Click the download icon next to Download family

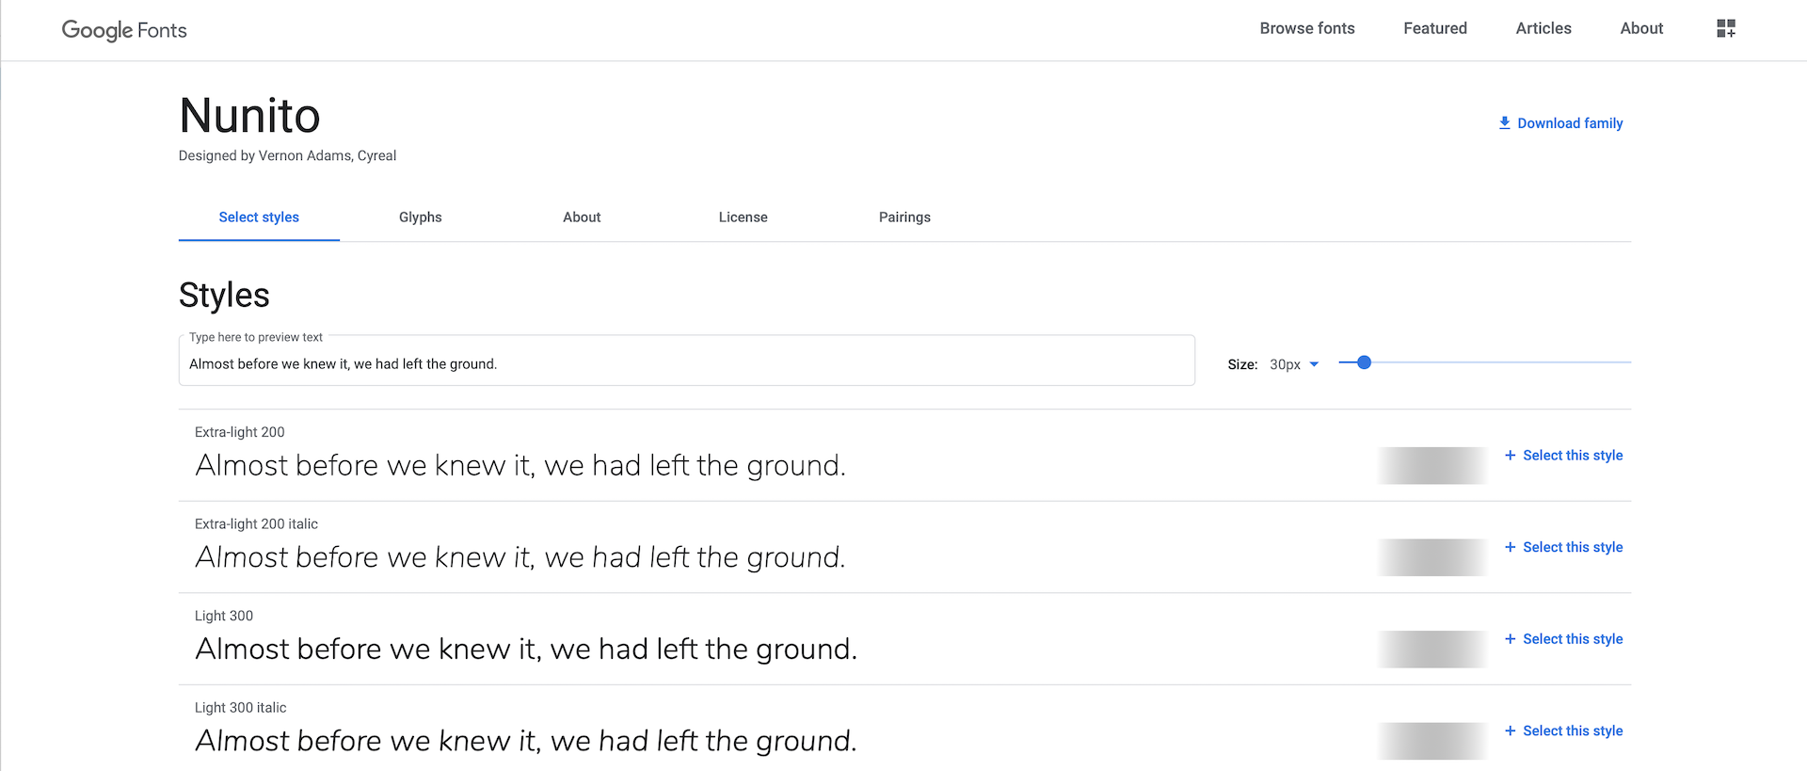click(x=1503, y=122)
